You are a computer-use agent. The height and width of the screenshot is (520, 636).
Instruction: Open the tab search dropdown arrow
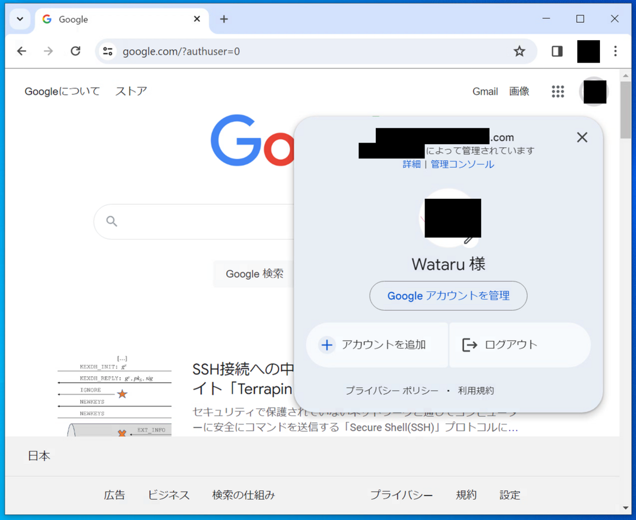point(20,19)
